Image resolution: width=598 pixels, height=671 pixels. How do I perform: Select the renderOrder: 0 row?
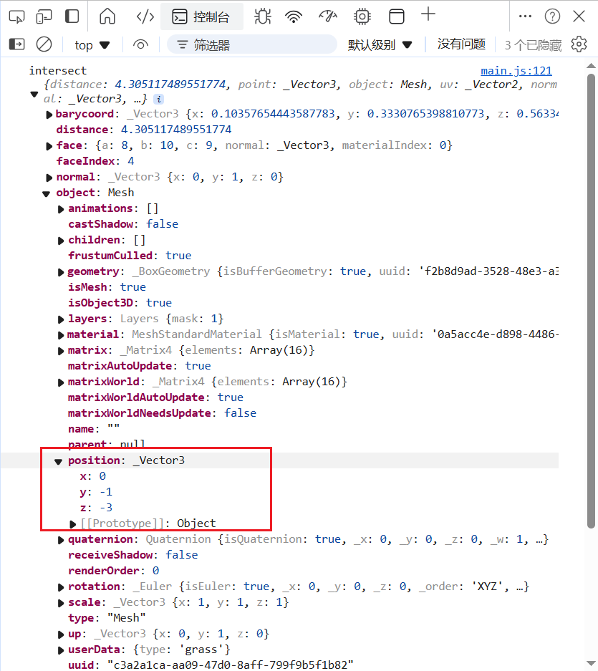114,571
